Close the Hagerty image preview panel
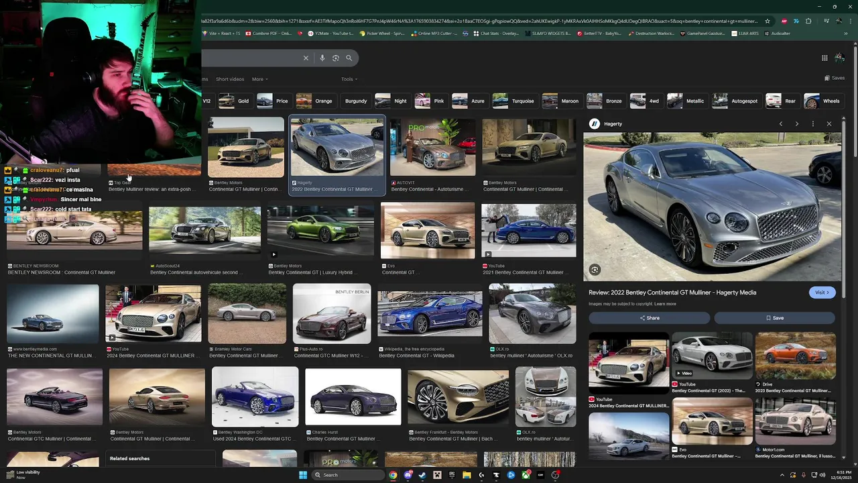The image size is (858, 483). click(829, 123)
